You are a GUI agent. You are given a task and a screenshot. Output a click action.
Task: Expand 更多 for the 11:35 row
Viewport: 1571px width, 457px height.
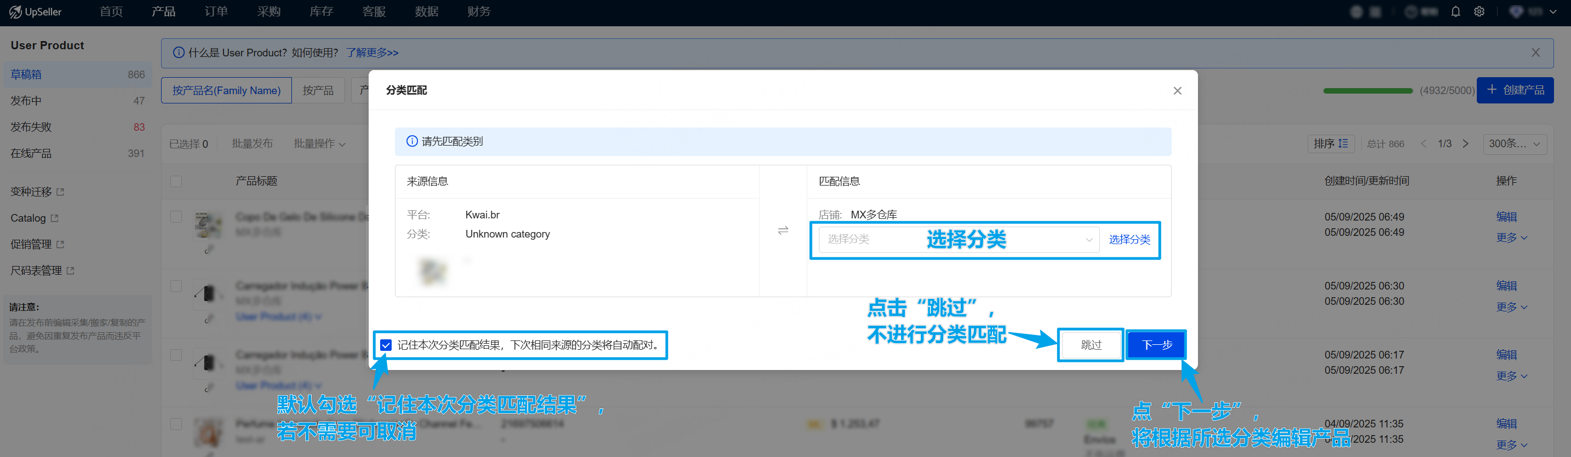point(1511,445)
